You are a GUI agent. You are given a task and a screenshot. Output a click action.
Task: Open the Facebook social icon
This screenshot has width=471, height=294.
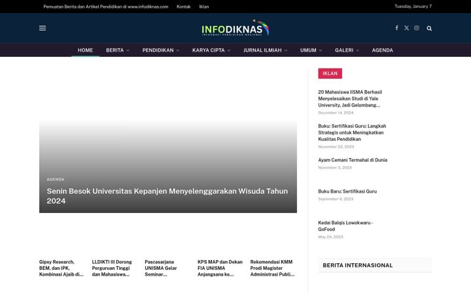(397, 28)
